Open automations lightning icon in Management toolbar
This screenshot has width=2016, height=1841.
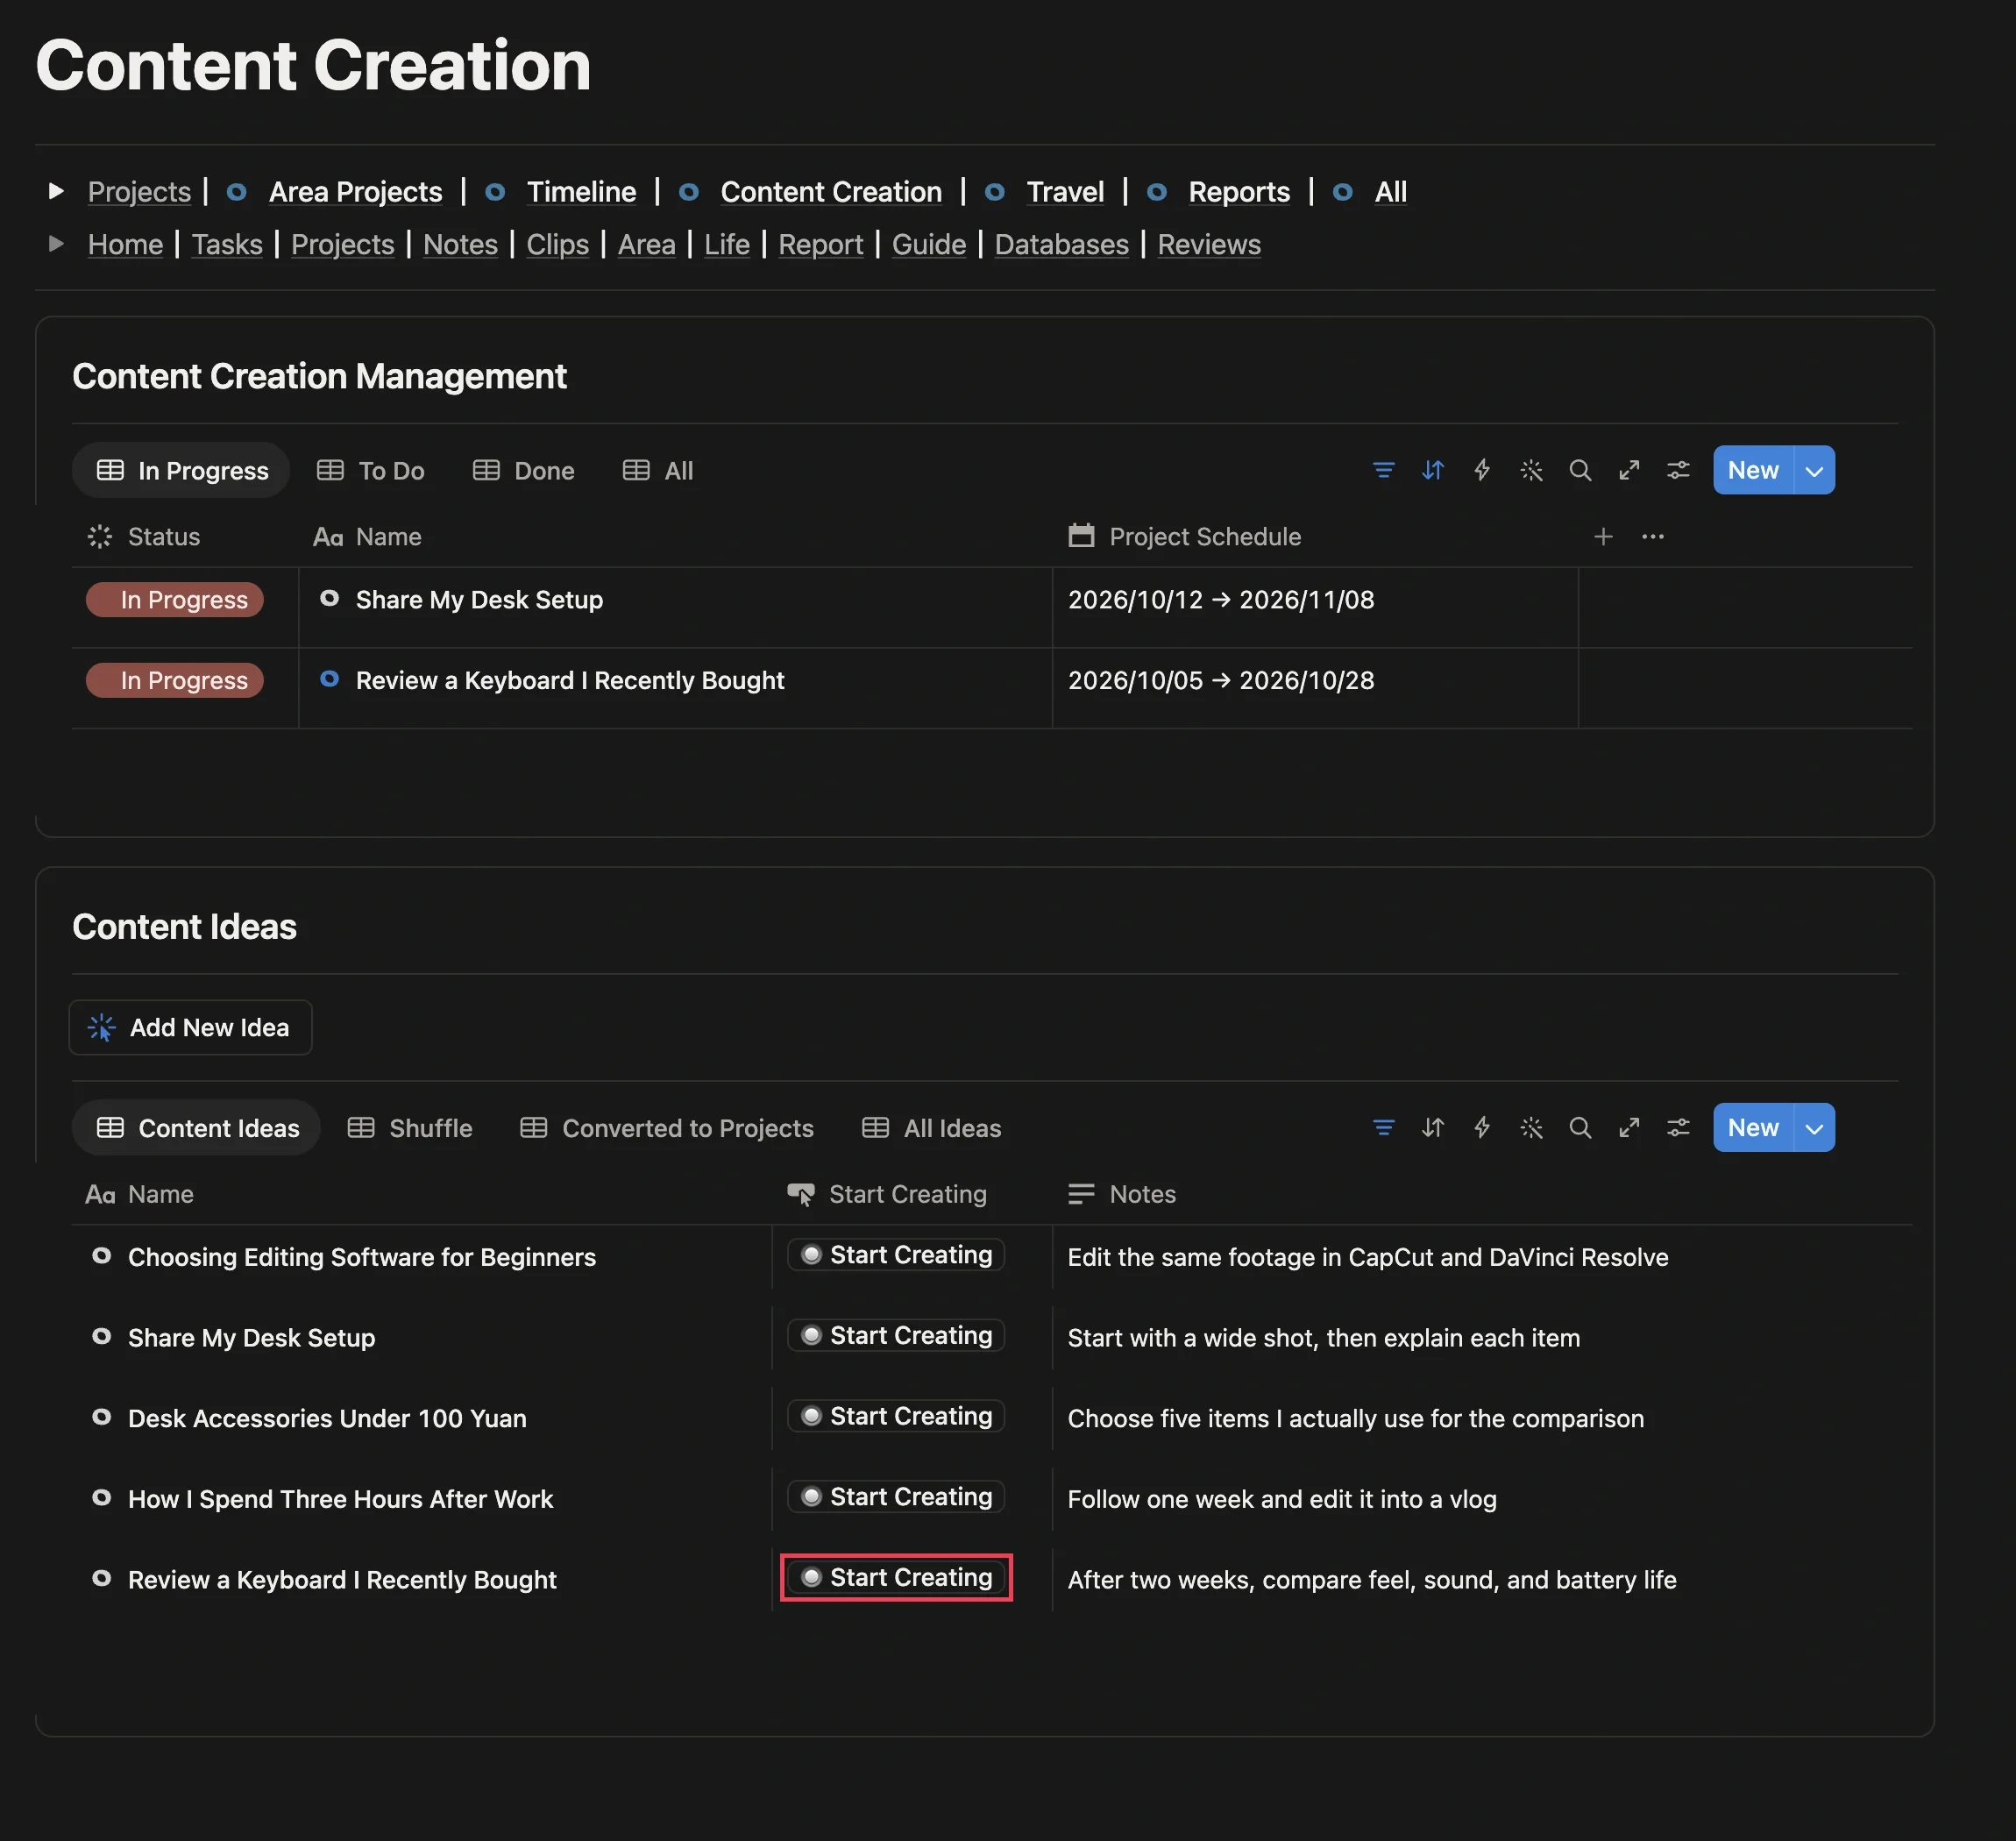pyautogui.click(x=1481, y=470)
